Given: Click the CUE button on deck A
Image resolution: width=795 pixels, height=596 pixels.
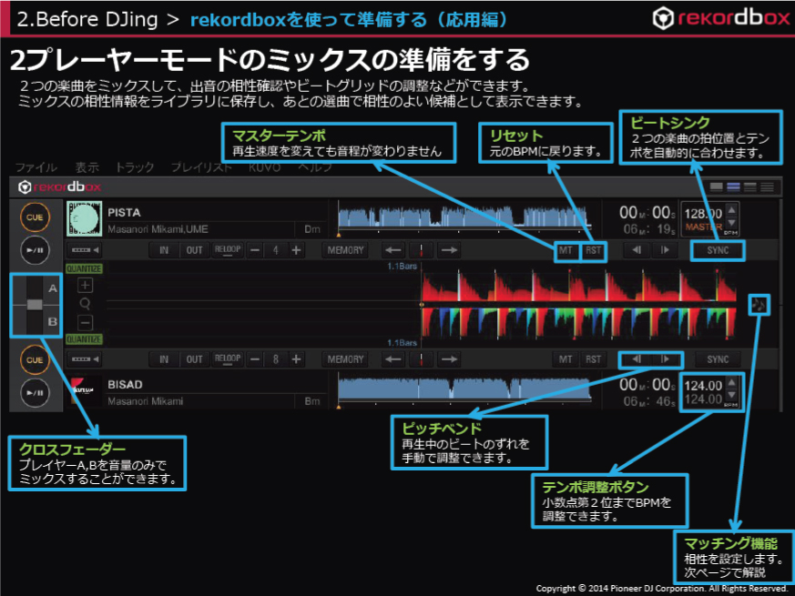Looking at the screenshot, I should pos(35,217).
